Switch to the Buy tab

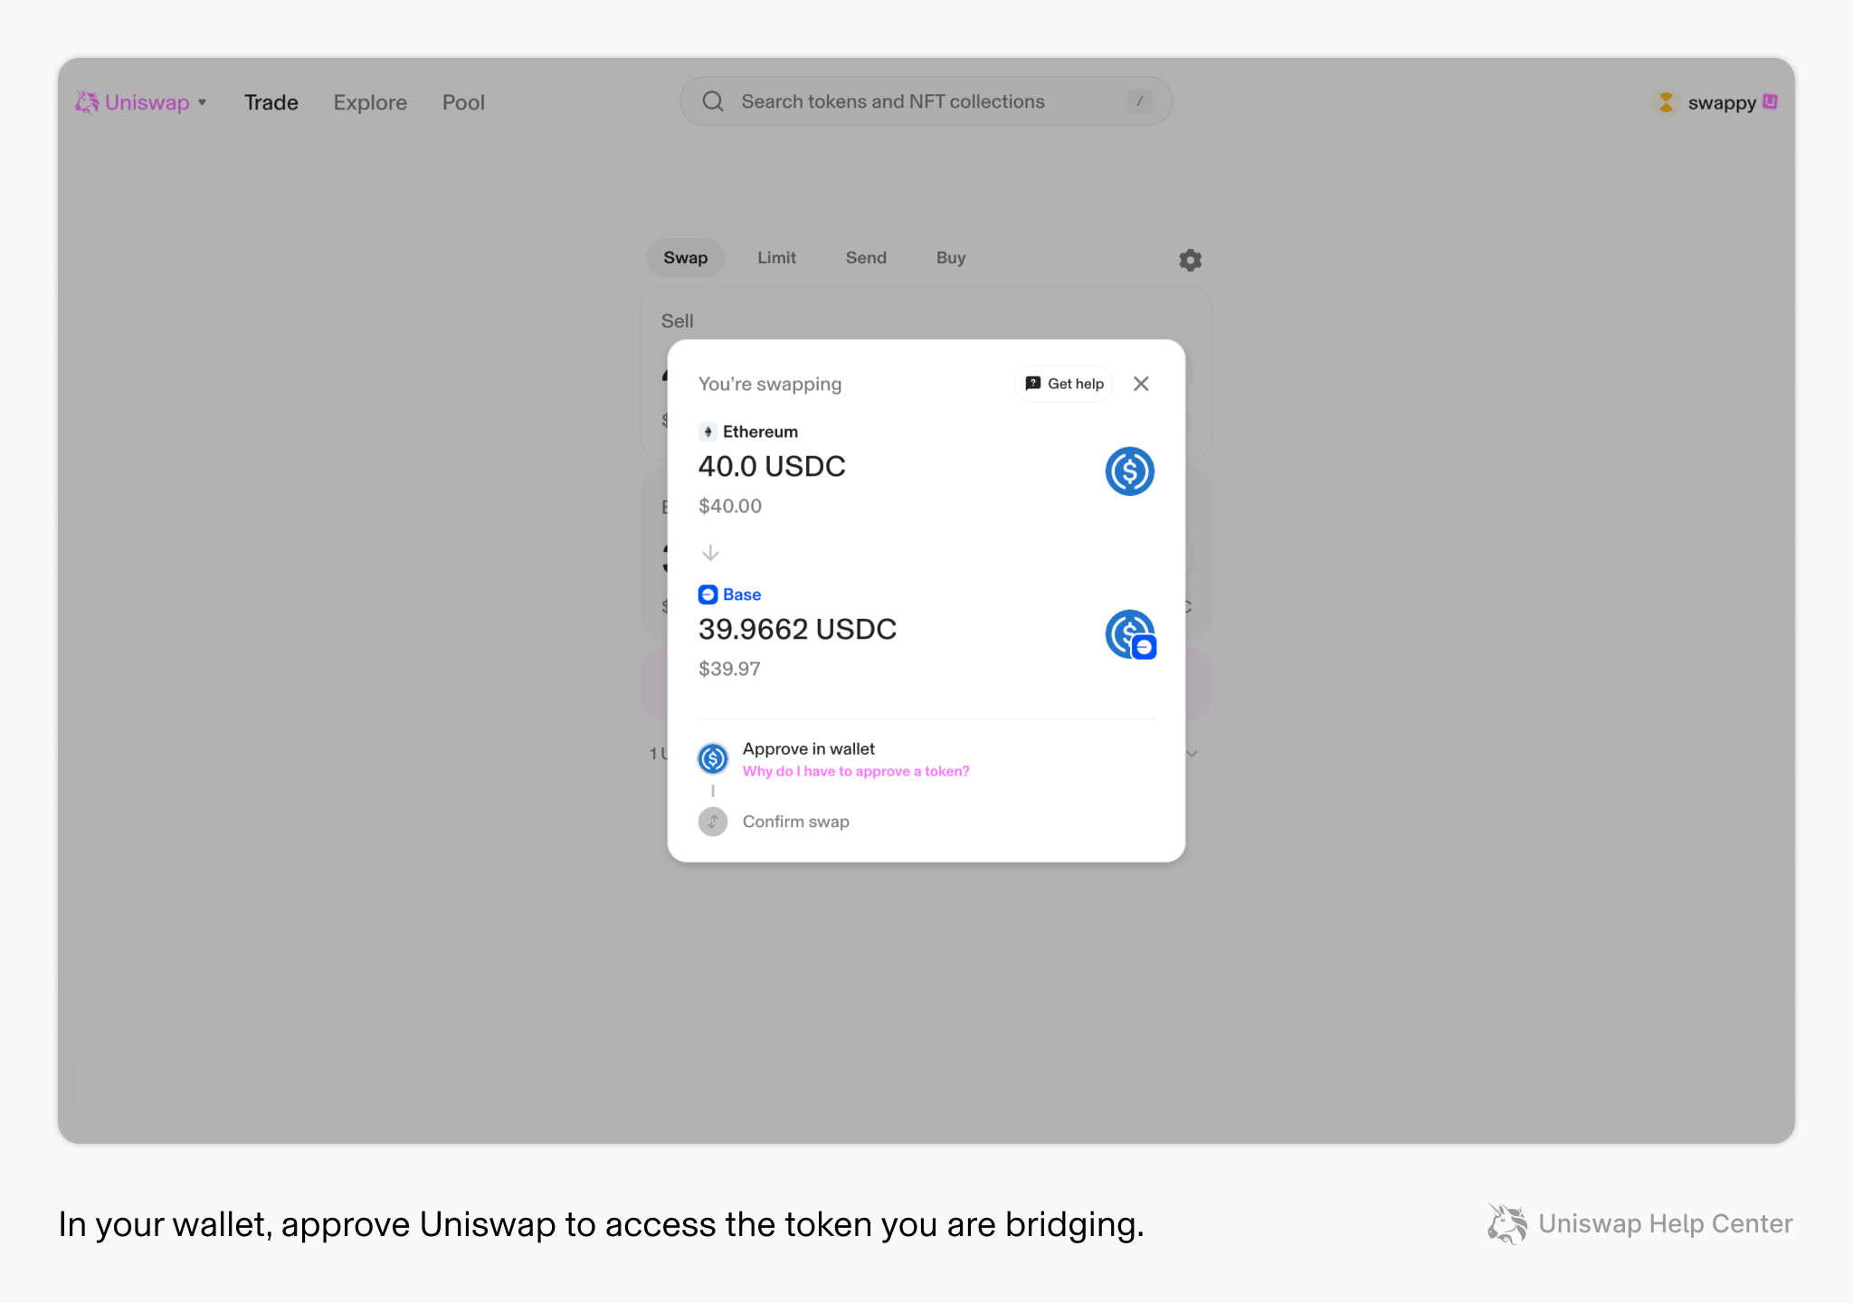951,258
